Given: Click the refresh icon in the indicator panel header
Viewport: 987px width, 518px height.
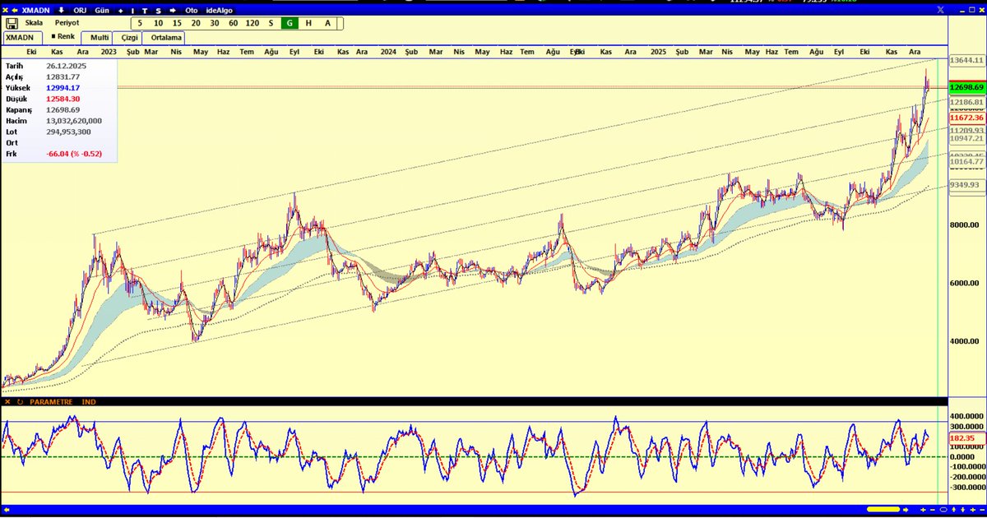Looking at the screenshot, I should (x=20, y=402).
